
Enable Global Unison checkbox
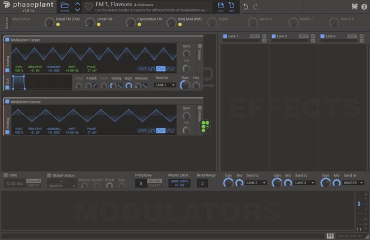point(49,175)
